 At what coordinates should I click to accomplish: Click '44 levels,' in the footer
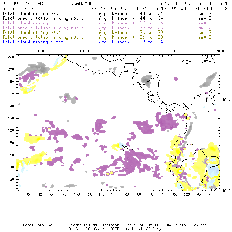177,225
